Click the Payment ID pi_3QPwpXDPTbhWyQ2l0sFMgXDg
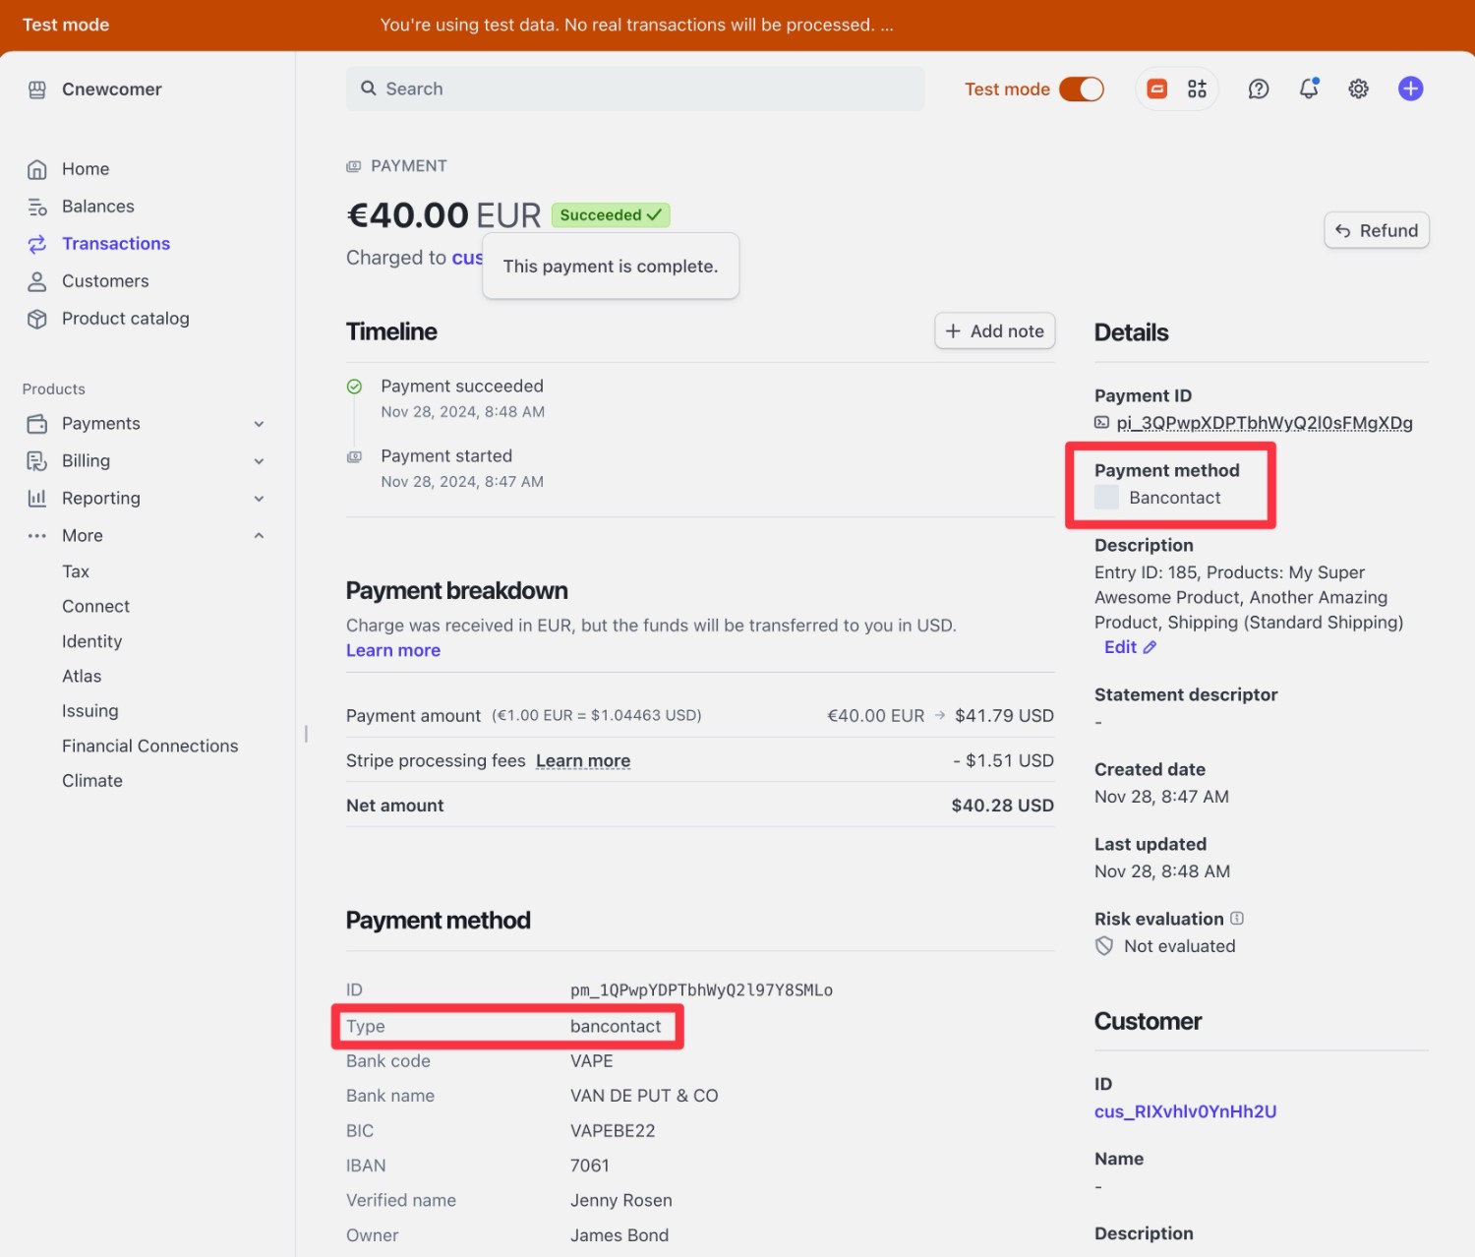Screen dimensions: 1475x1257 click(x=1265, y=423)
